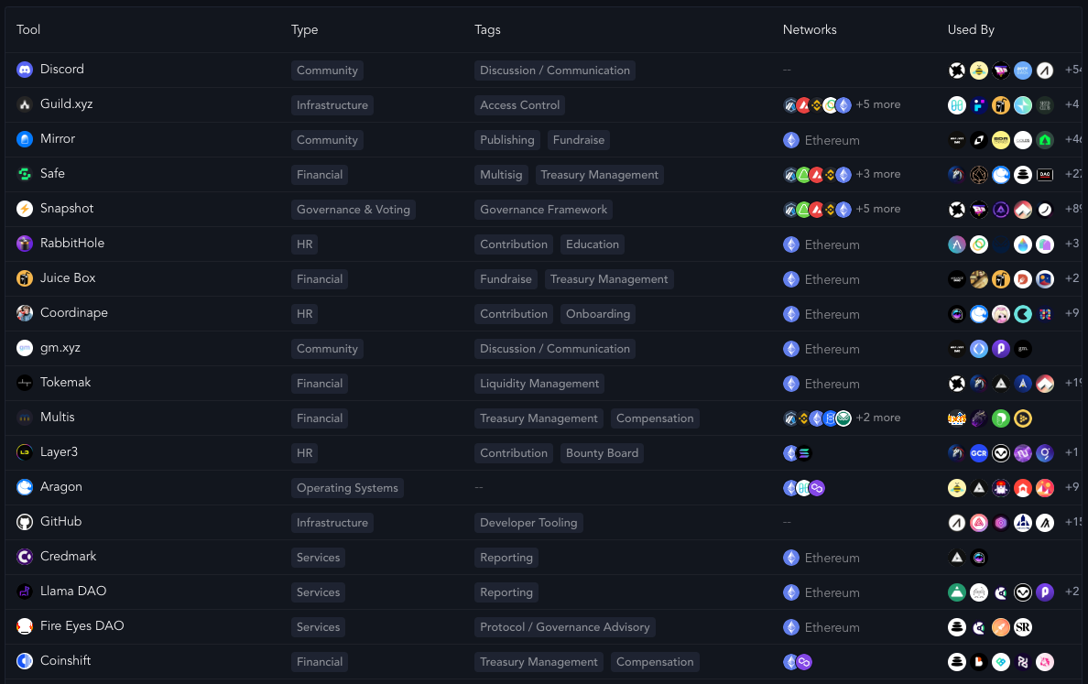Click the Multis logo icon
Screen dimensions: 1088x684
(25, 418)
